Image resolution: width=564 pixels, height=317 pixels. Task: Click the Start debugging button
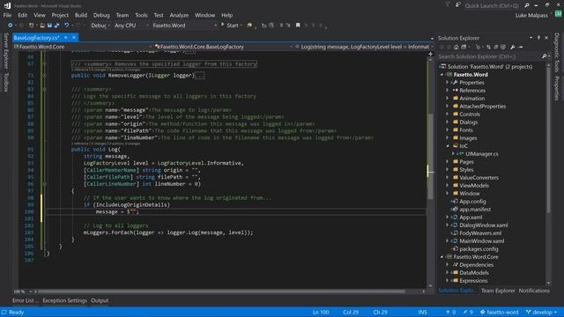coord(230,26)
